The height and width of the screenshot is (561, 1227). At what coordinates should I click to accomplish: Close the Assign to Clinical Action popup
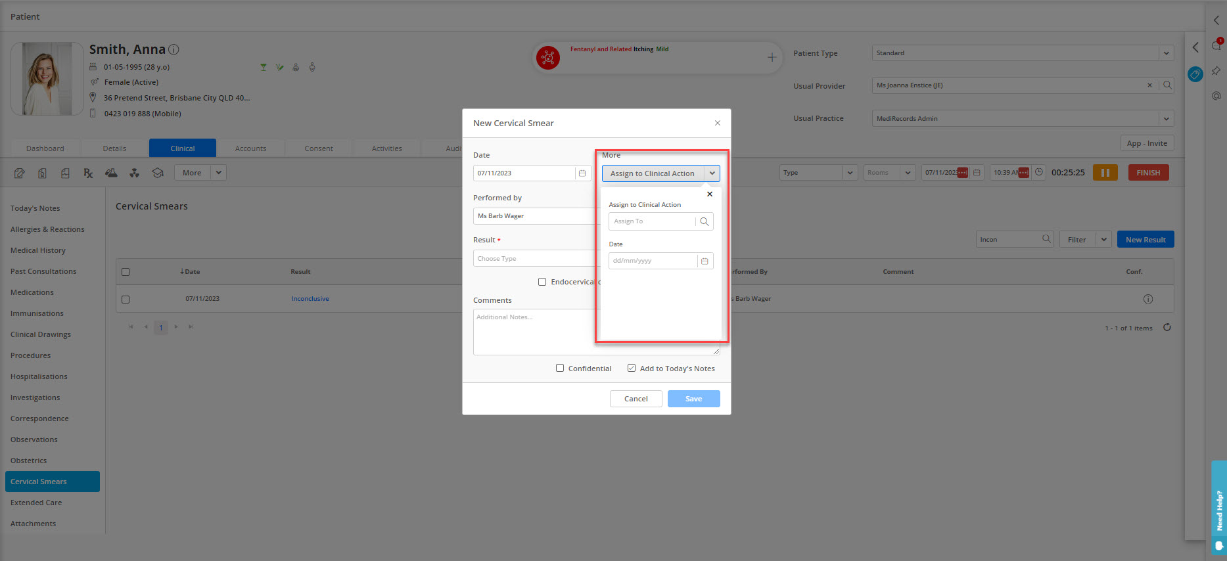710,194
